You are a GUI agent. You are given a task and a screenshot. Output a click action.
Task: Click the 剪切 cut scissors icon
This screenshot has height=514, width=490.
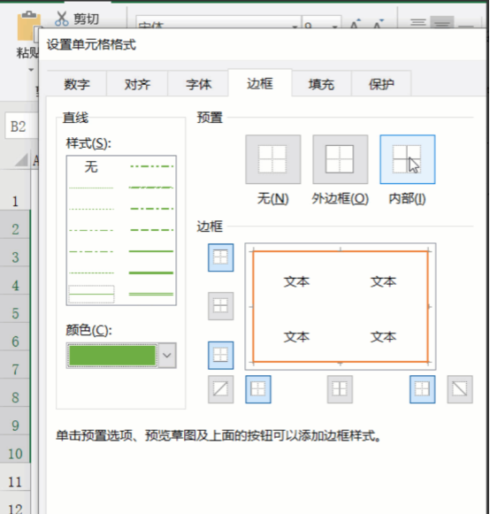(x=62, y=19)
